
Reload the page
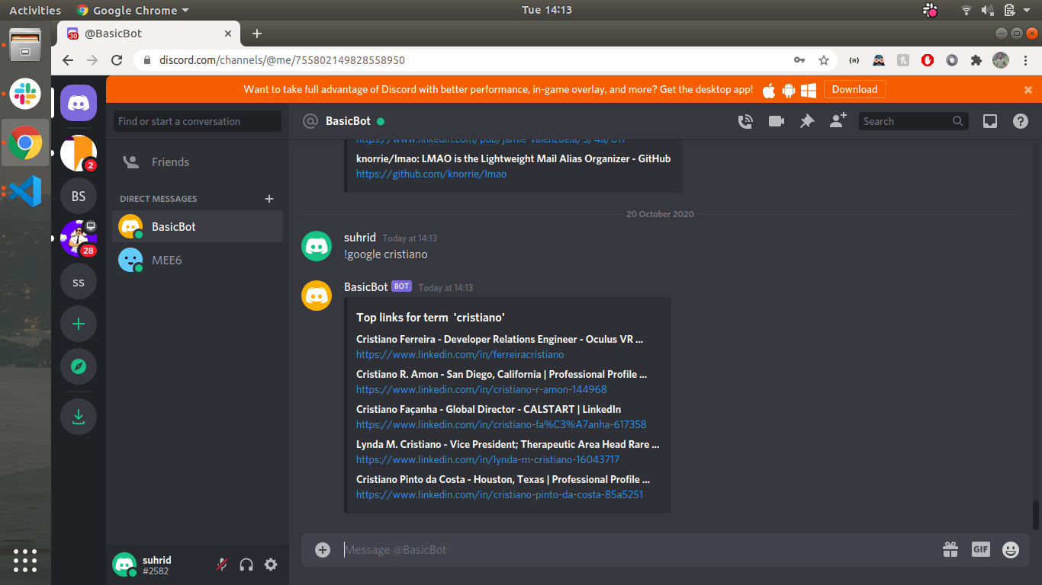coord(117,60)
